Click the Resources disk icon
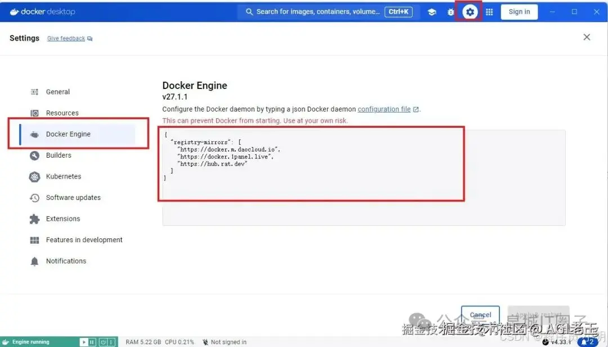Screen dimensions: 608x347 tap(34, 113)
